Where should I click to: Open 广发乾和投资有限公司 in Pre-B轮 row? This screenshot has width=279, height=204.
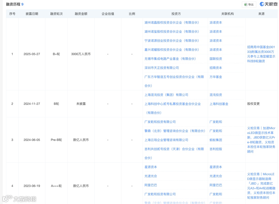[x=160, y=122]
